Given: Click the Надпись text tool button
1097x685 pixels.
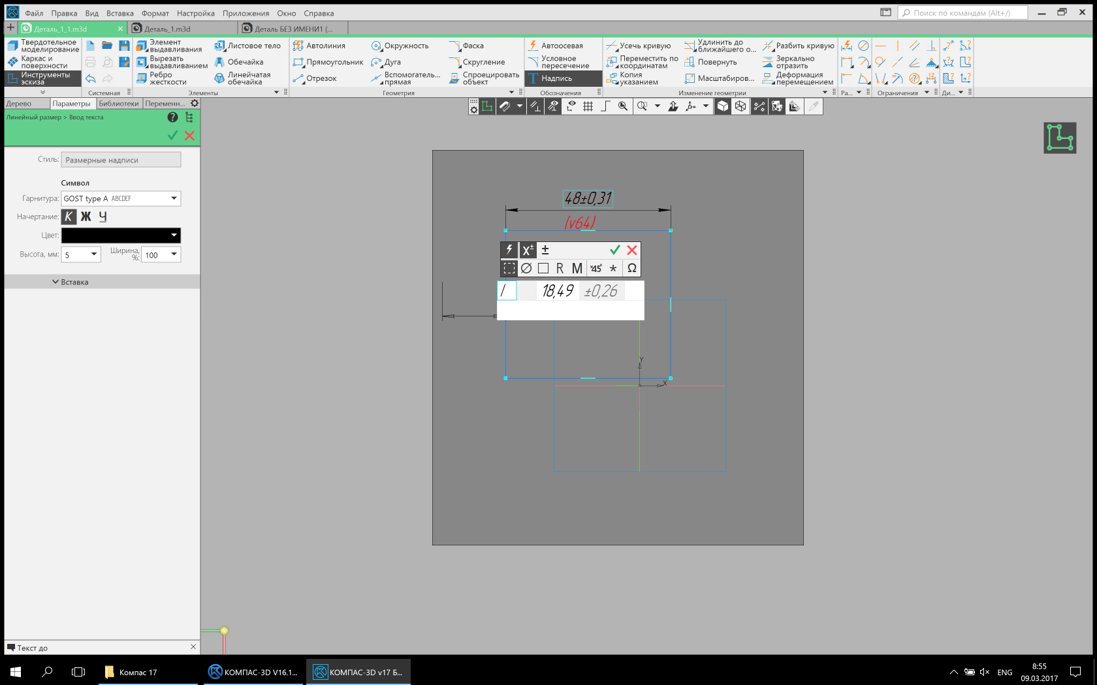Looking at the screenshot, I should (x=563, y=78).
